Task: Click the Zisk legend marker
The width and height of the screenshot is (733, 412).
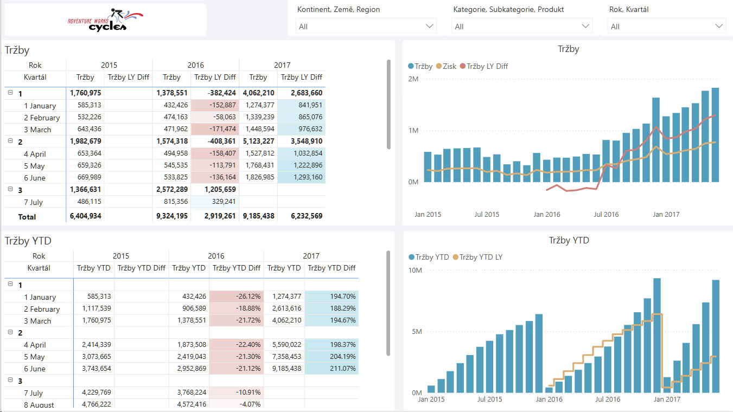Action: click(438, 66)
